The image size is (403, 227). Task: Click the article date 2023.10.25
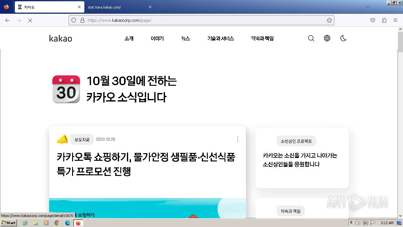tap(105, 139)
